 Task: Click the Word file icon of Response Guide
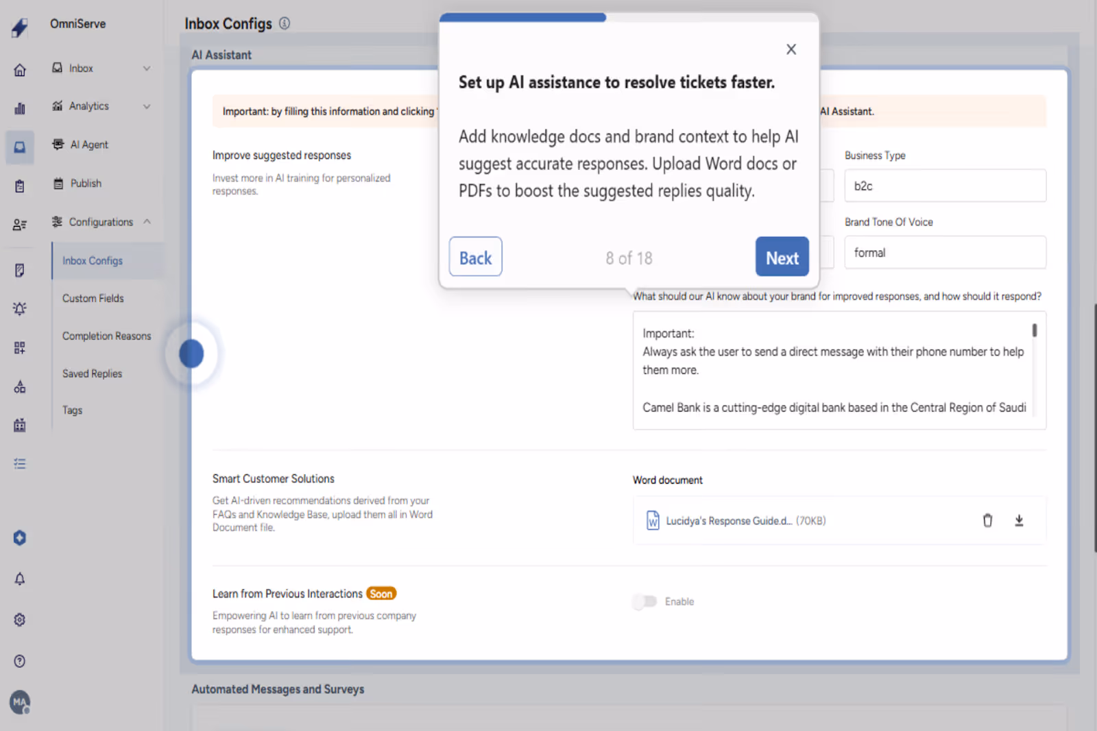click(653, 521)
